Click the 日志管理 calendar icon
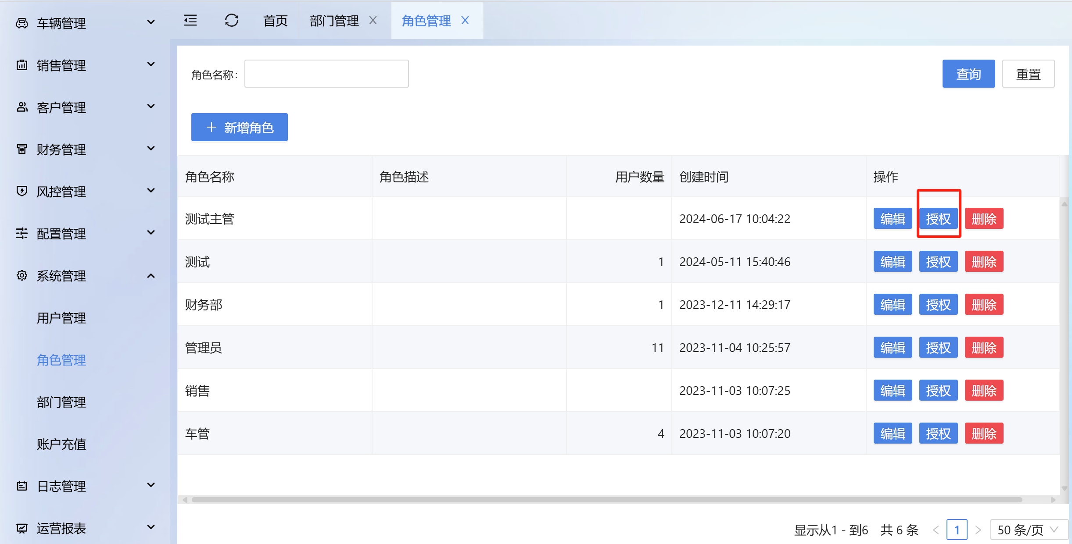Screen dimensions: 1072x544 click(x=22, y=486)
